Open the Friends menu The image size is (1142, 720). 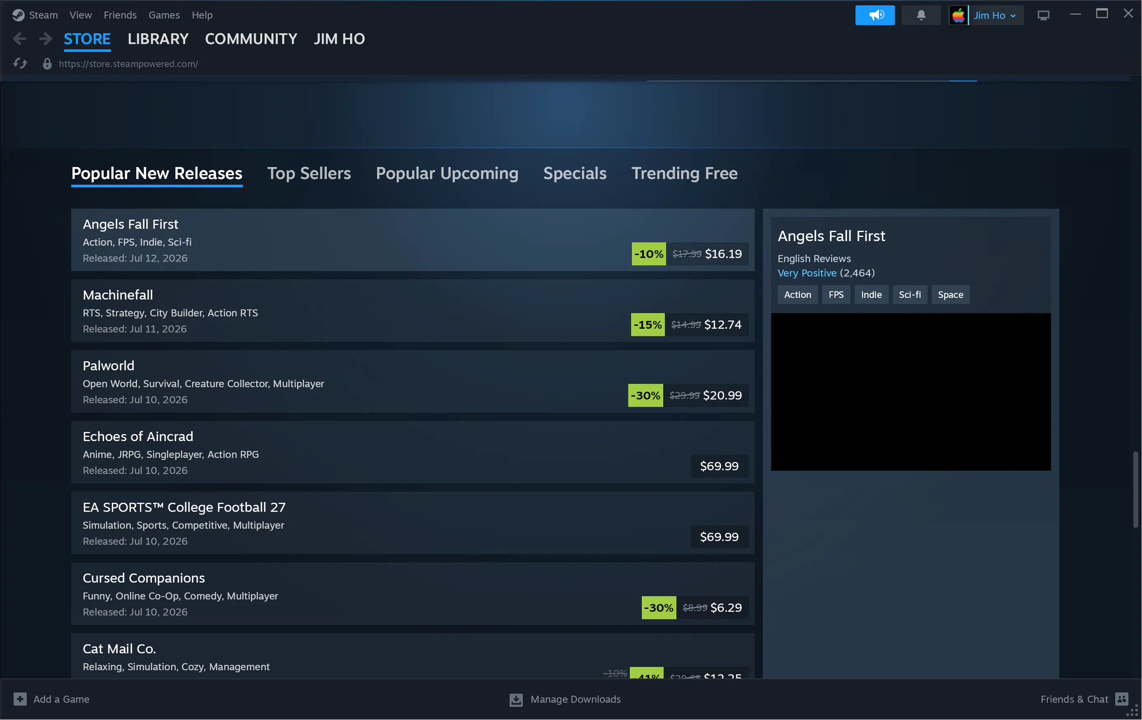120,15
